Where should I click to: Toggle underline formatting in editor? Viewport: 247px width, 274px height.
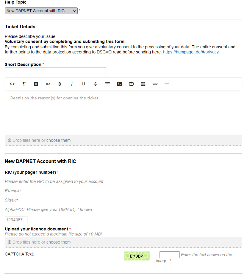point(84,84)
